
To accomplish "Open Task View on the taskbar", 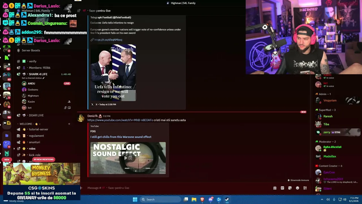I will coord(186,199).
